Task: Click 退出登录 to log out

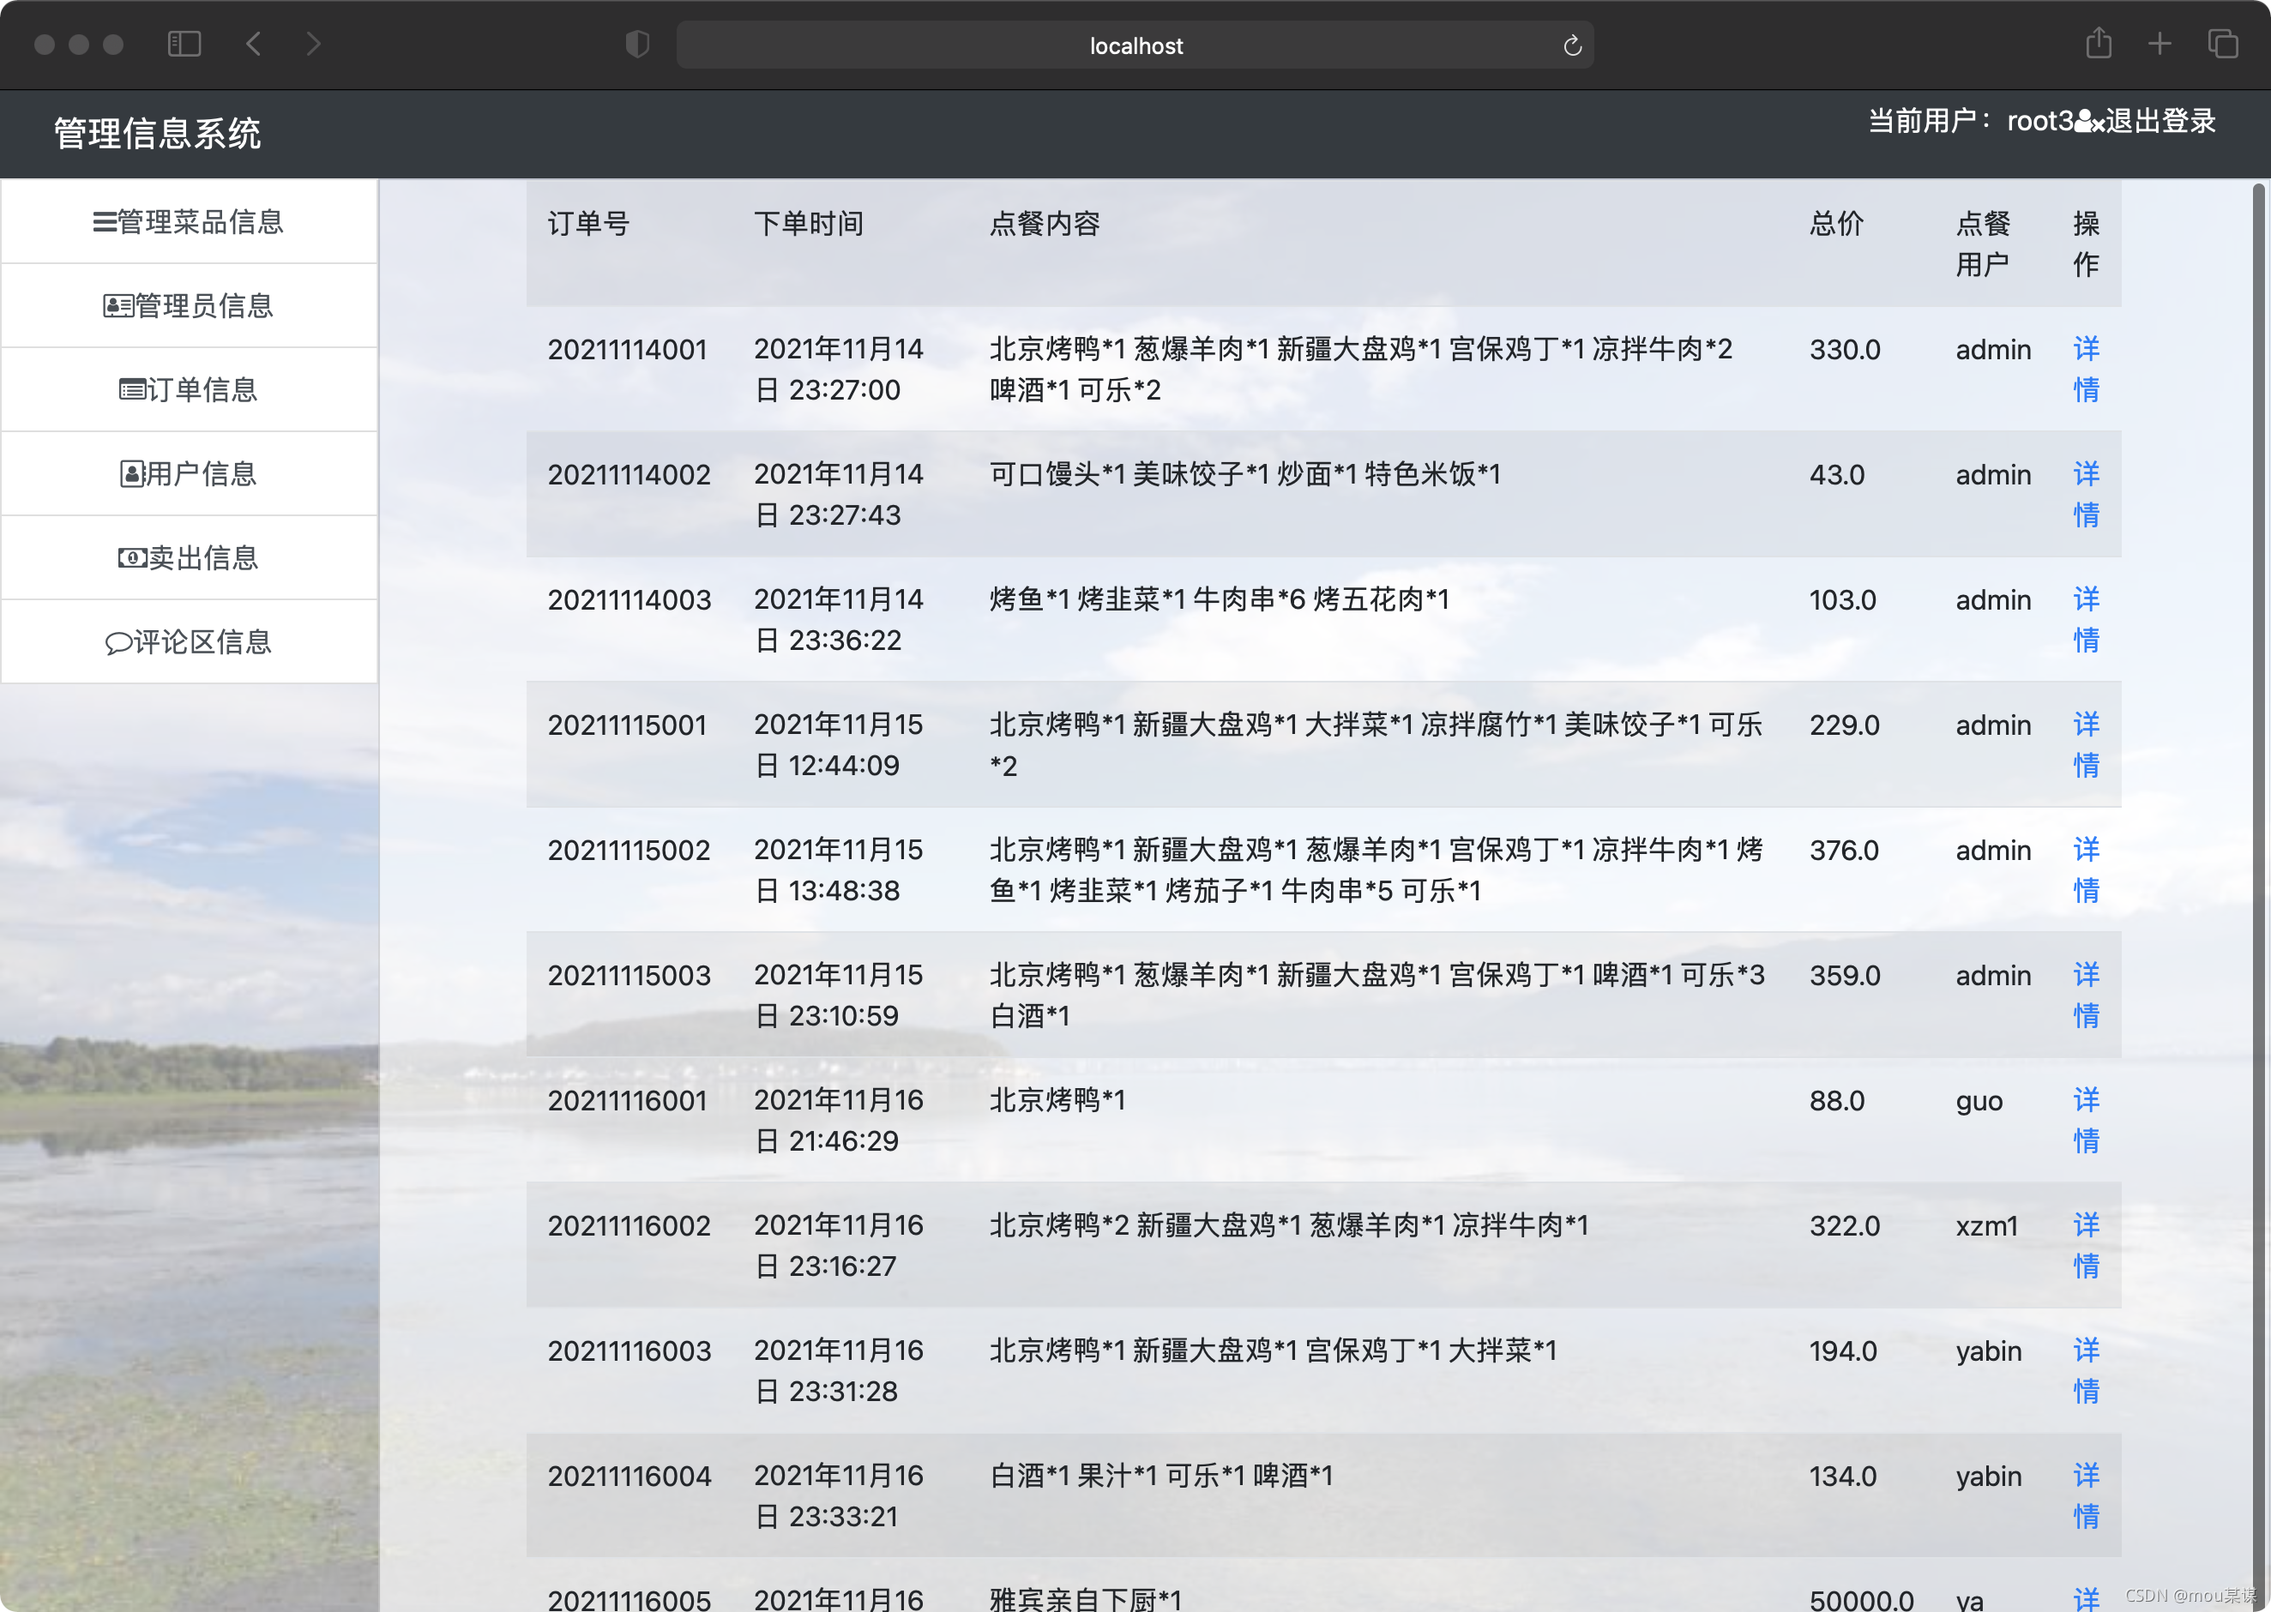Action: tap(2161, 121)
